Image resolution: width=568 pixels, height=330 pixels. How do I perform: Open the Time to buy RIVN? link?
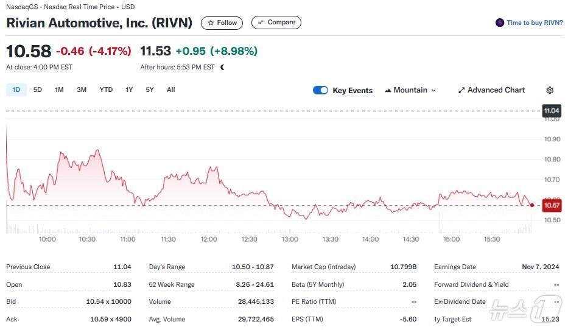534,23
